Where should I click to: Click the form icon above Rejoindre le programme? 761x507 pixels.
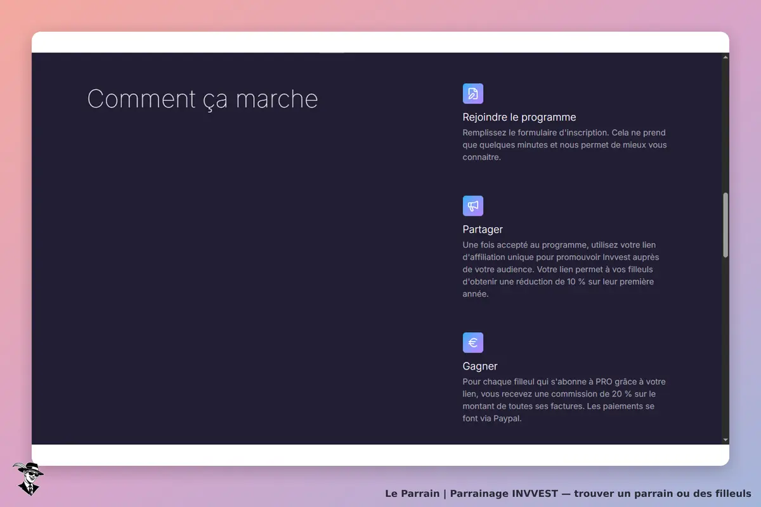point(473,94)
